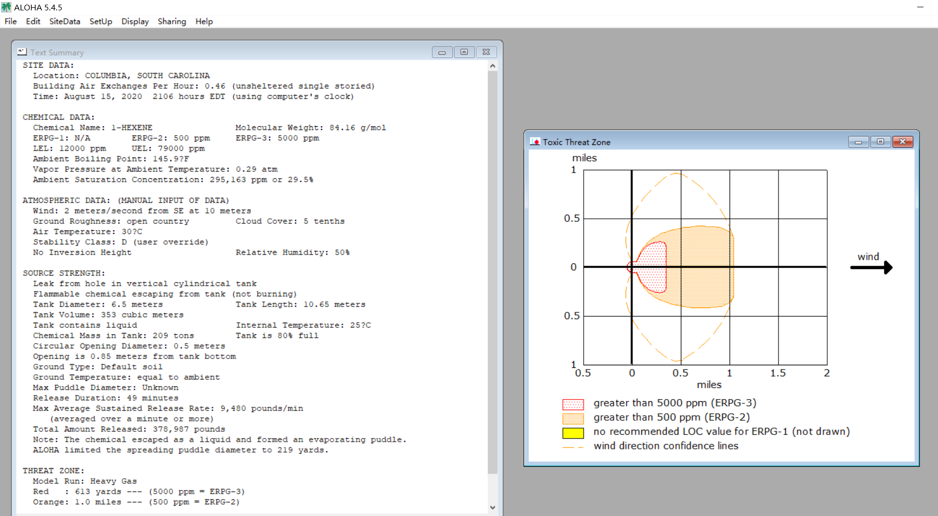
Task: Click the LEL: 12000 ppm value
Action: click(x=70, y=149)
